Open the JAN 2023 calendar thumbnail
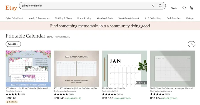200x105 pixels. pos(124,69)
